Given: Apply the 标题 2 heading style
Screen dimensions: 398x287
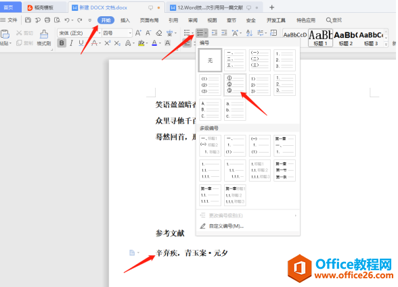Looking at the screenshot, I should click(345, 38).
